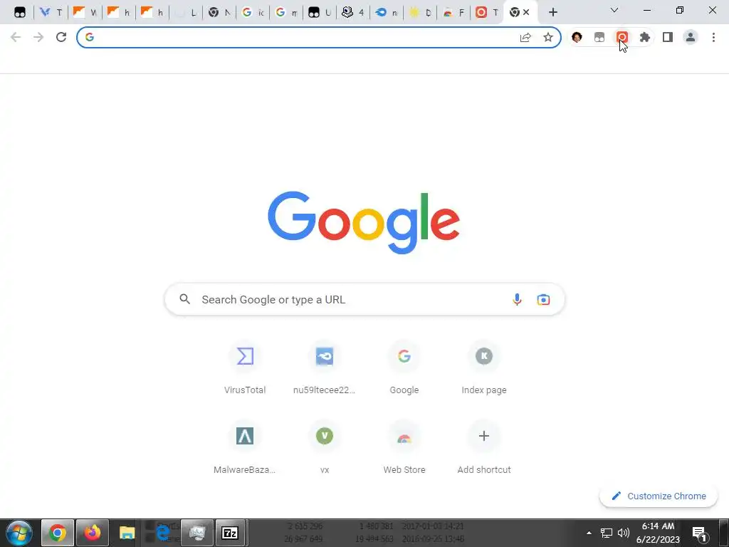Click Add shortcut plus tile

click(x=484, y=449)
